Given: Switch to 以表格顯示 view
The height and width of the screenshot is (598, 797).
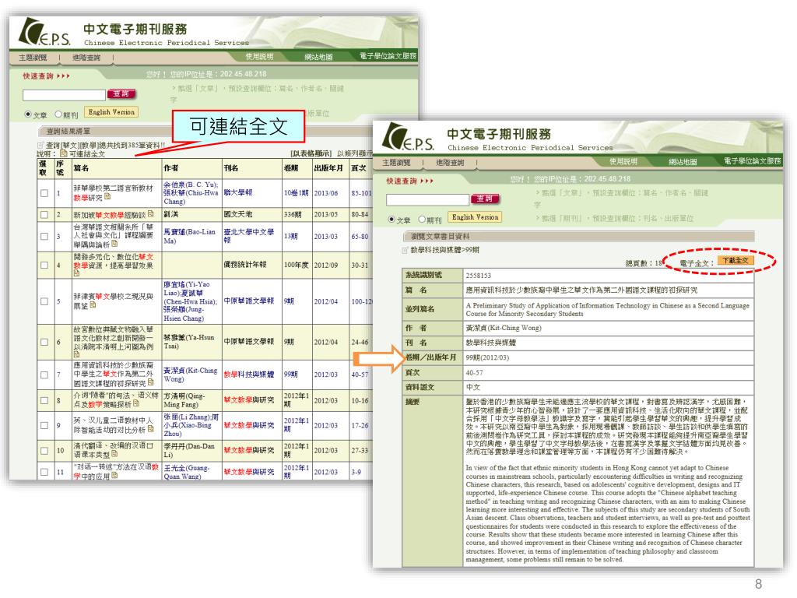Looking at the screenshot, I should coord(311,153).
